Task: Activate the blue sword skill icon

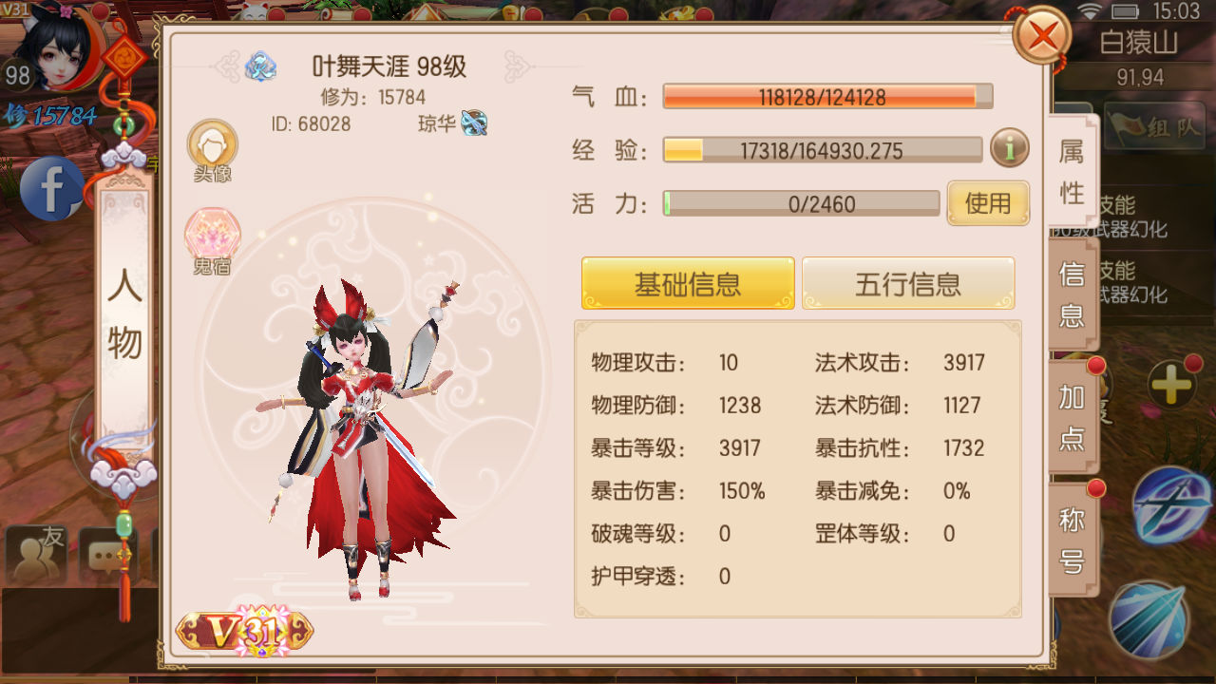Action: tap(1171, 504)
